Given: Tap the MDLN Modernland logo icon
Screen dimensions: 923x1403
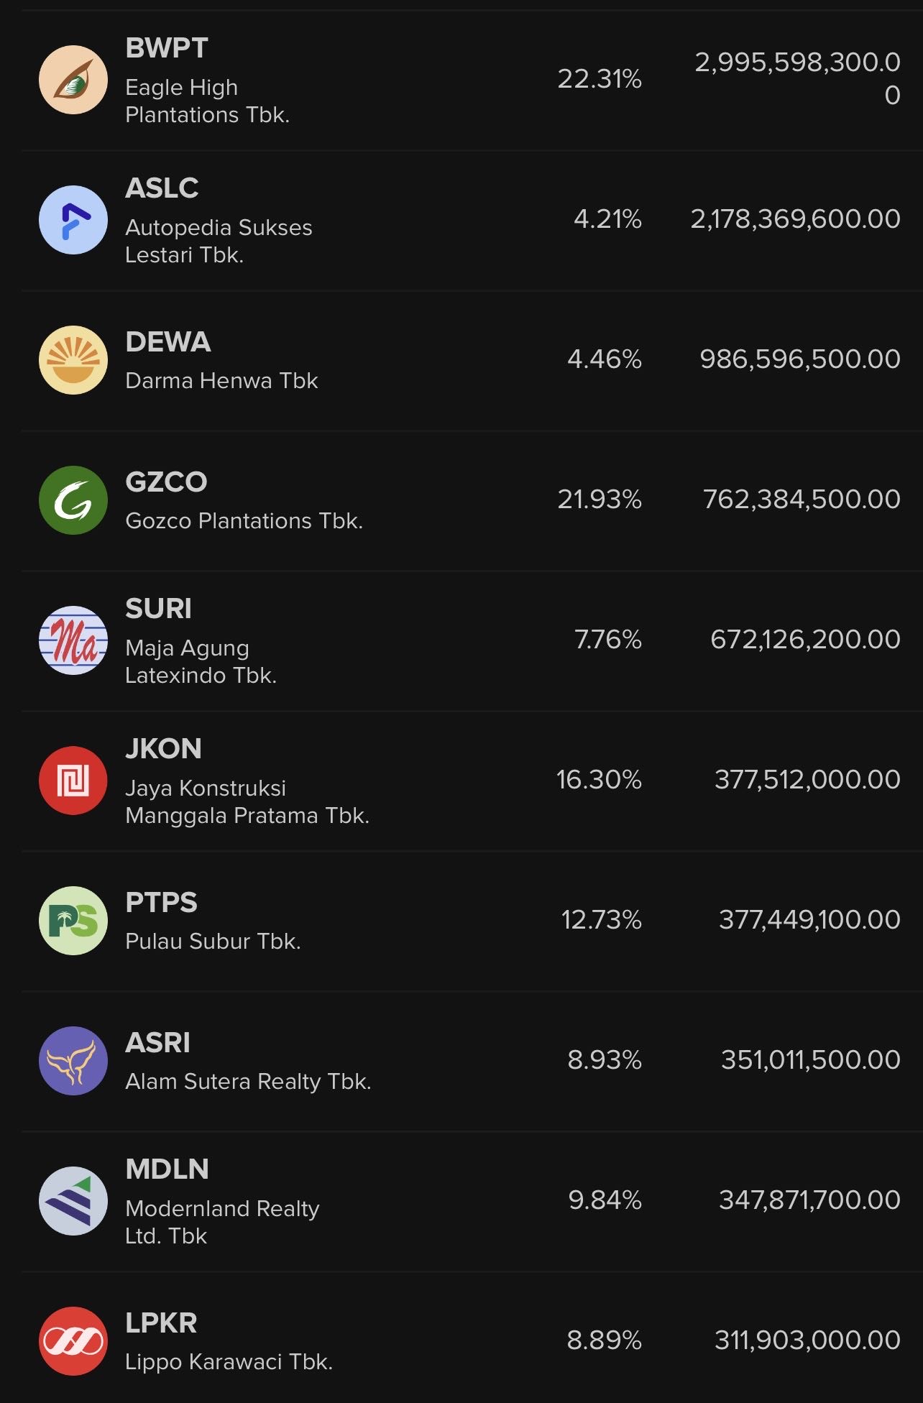Looking at the screenshot, I should 73,1201.
